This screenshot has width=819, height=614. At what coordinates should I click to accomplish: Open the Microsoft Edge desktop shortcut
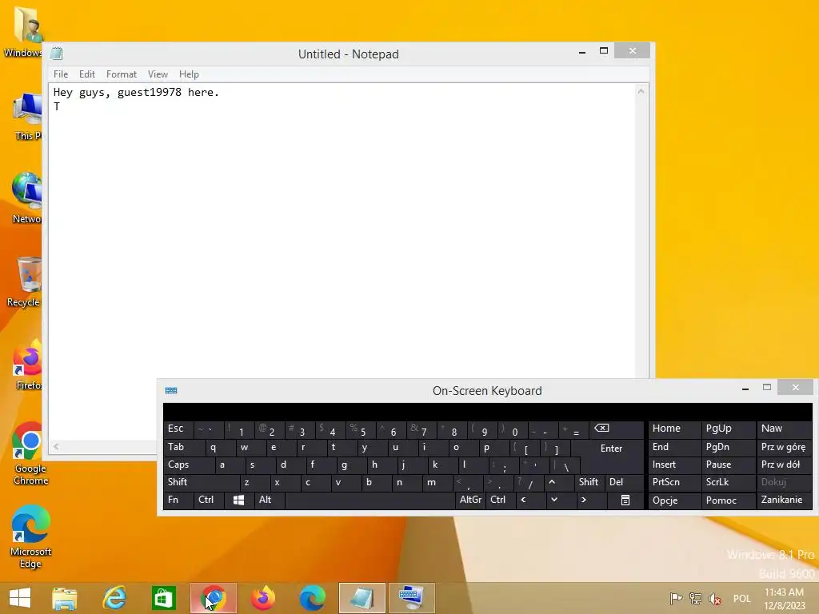[30, 536]
